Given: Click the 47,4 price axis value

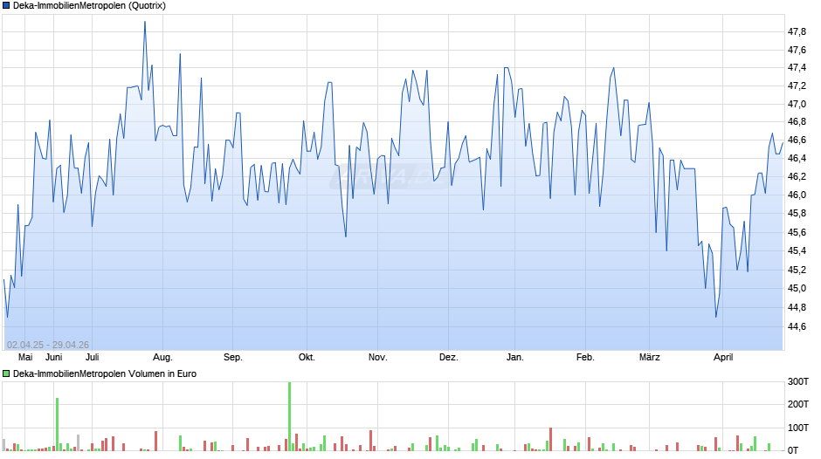Looking at the screenshot, I should pyautogui.click(x=797, y=67).
